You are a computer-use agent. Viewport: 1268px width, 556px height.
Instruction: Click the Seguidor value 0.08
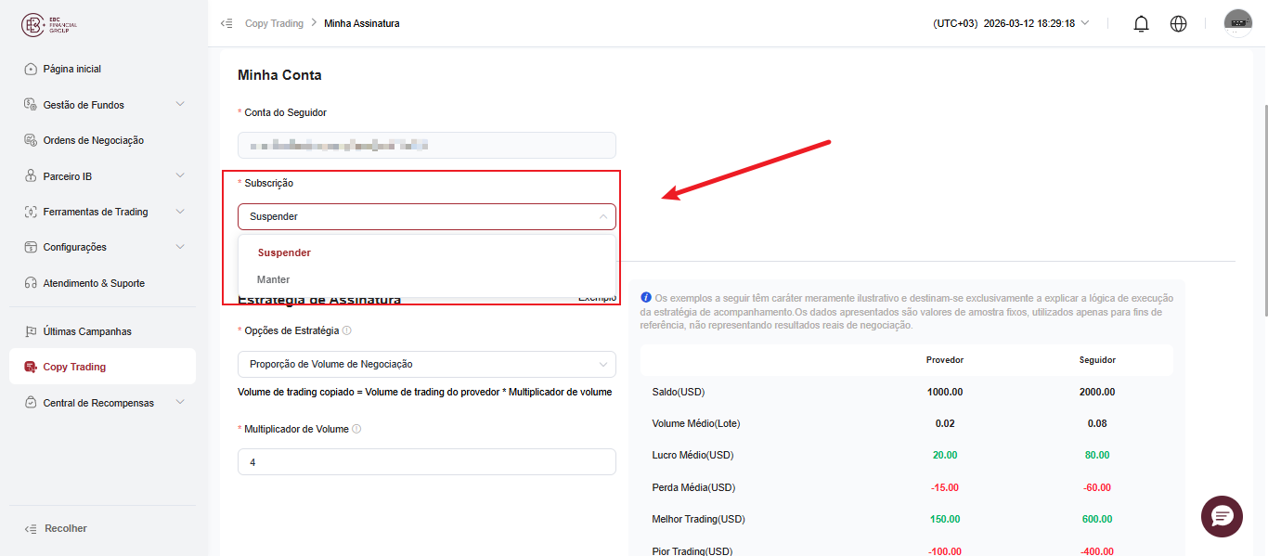click(x=1097, y=423)
